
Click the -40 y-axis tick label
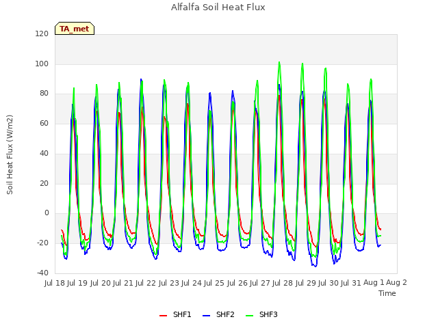pos(42,273)
